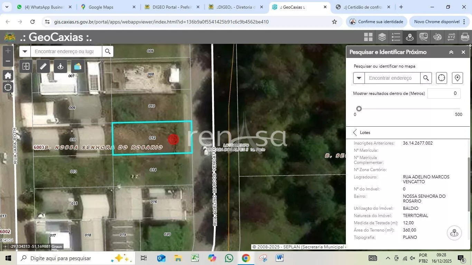Viewport: 472px width, 265px height.
Task: Select the ruler measurement tool
Action: click(44, 66)
